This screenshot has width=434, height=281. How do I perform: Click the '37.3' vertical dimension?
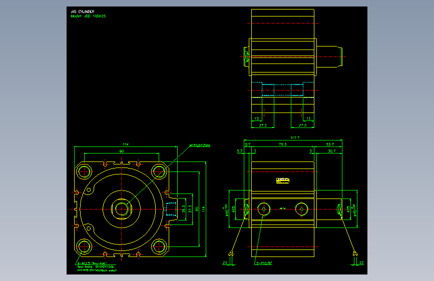(190, 209)
